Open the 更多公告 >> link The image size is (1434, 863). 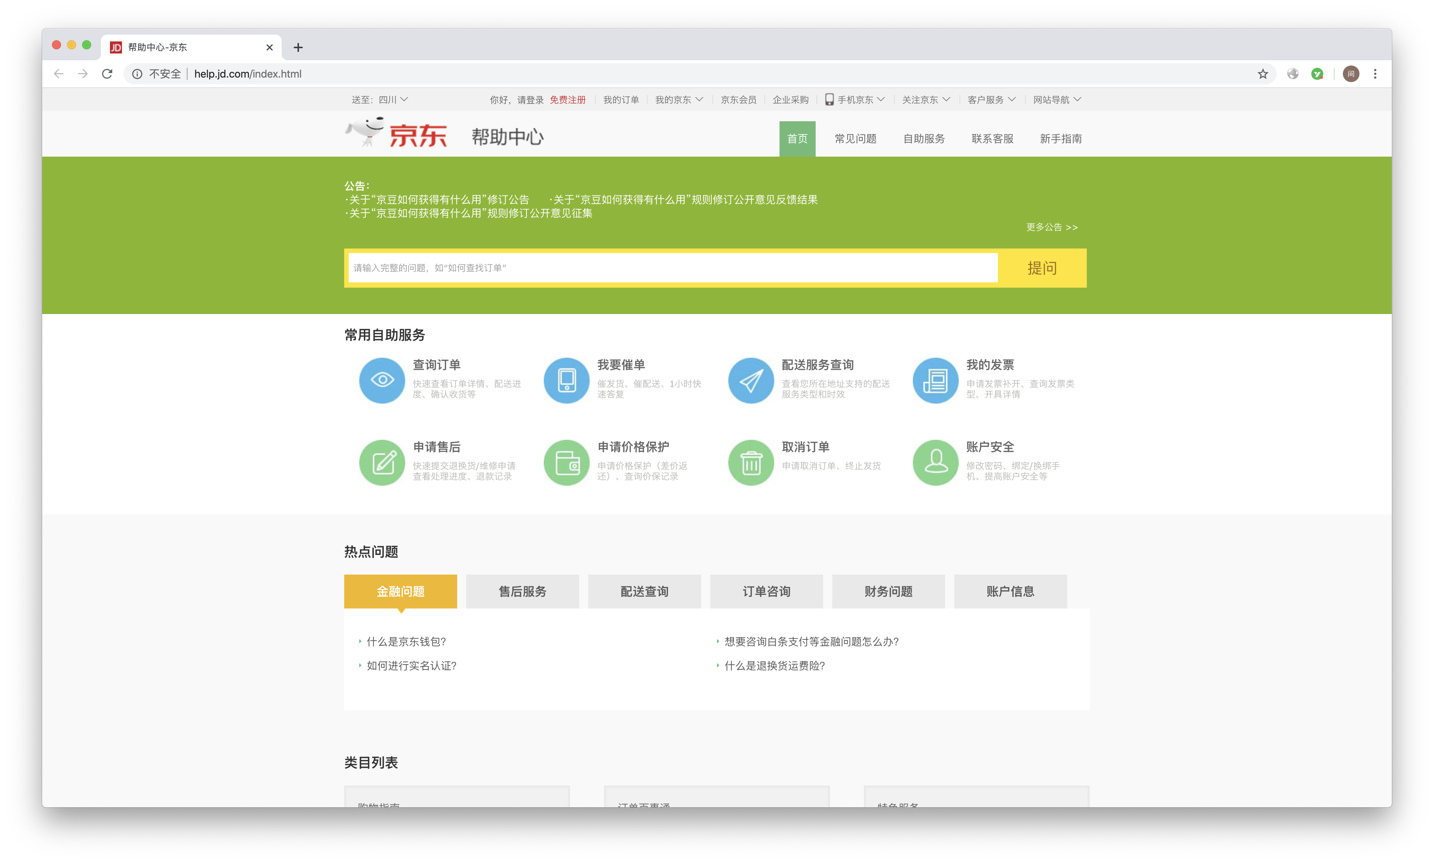pyautogui.click(x=1052, y=227)
